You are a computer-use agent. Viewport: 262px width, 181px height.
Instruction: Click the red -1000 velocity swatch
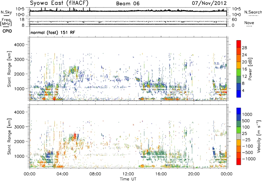[x=239, y=162]
